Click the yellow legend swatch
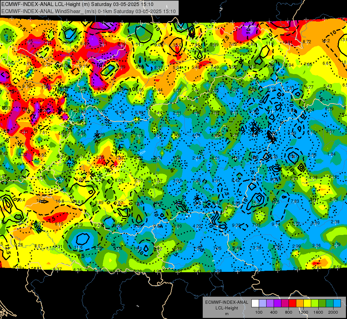The image size is (347, 319). pyautogui.click(x=307, y=303)
